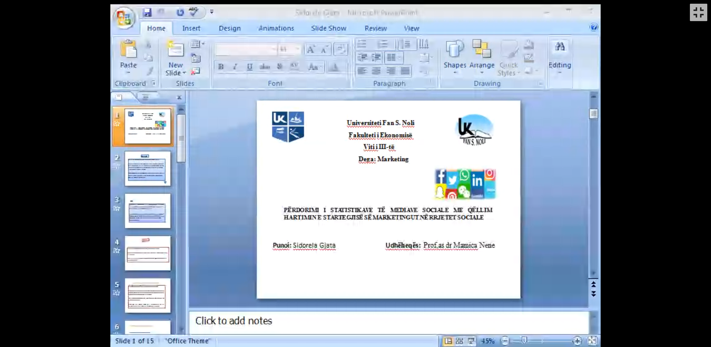Viewport: 711px width, 347px height.
Task: Switch to Slide Sorter view in the status bar
Action: click(460, 341)
